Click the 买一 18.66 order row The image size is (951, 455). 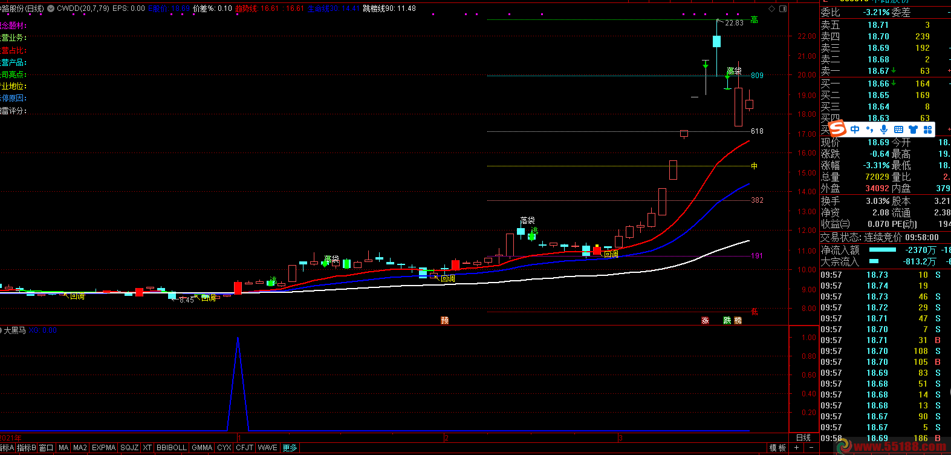click(x=885, y=83)
